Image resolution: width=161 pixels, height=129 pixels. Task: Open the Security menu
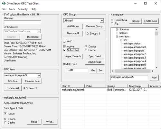[23, 9]
